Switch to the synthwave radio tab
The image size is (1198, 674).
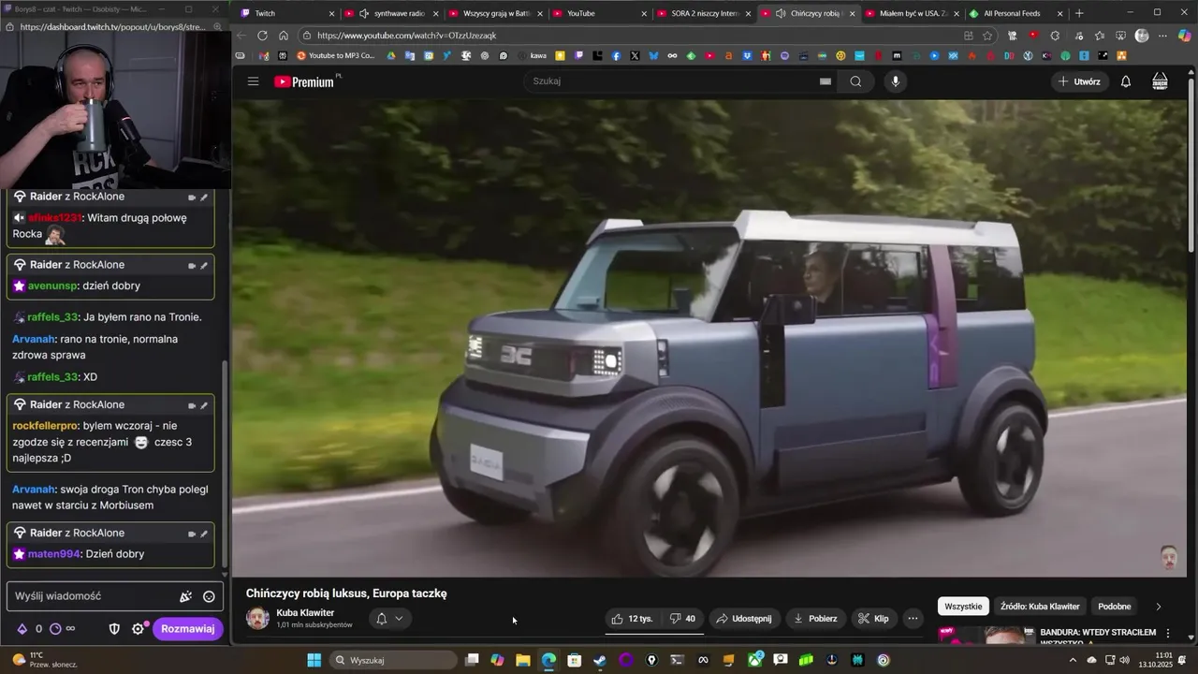coord(391,13)
